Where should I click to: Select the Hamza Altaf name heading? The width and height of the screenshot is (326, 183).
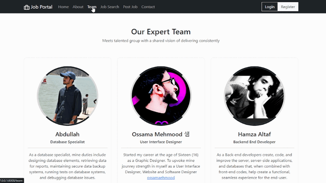coord(254,134)
